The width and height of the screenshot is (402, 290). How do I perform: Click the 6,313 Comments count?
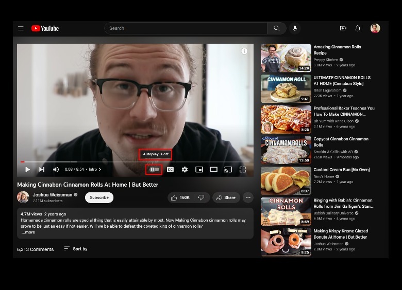(x=36, y=249)
